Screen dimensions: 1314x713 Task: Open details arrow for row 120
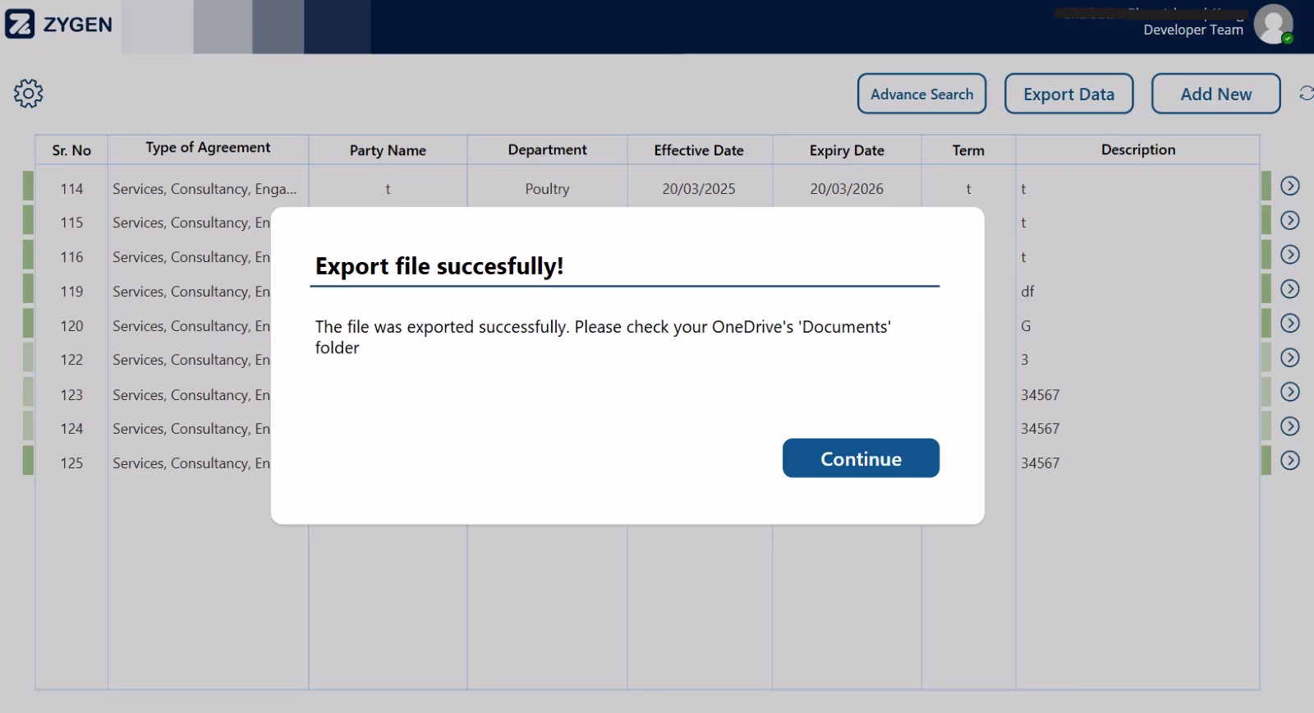pos(1290,323)
